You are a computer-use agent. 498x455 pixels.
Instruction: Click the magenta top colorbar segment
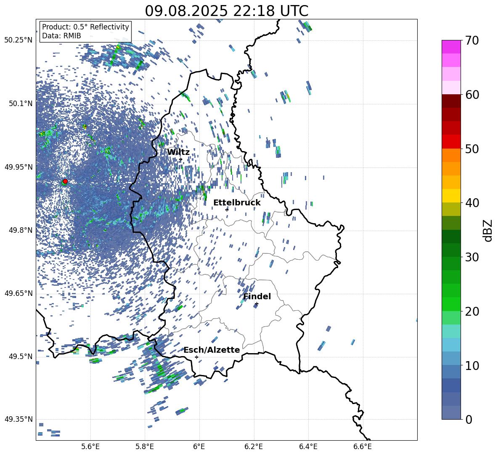(451, 47)
